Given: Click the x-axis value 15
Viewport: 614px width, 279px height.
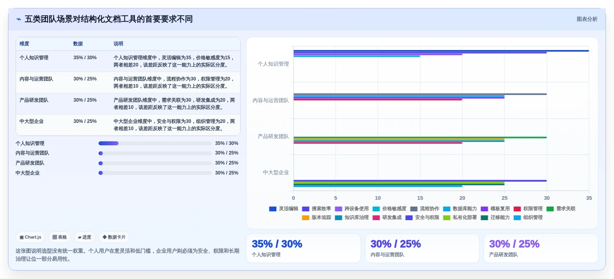Looking at the screenshot, I should [420, 198].
